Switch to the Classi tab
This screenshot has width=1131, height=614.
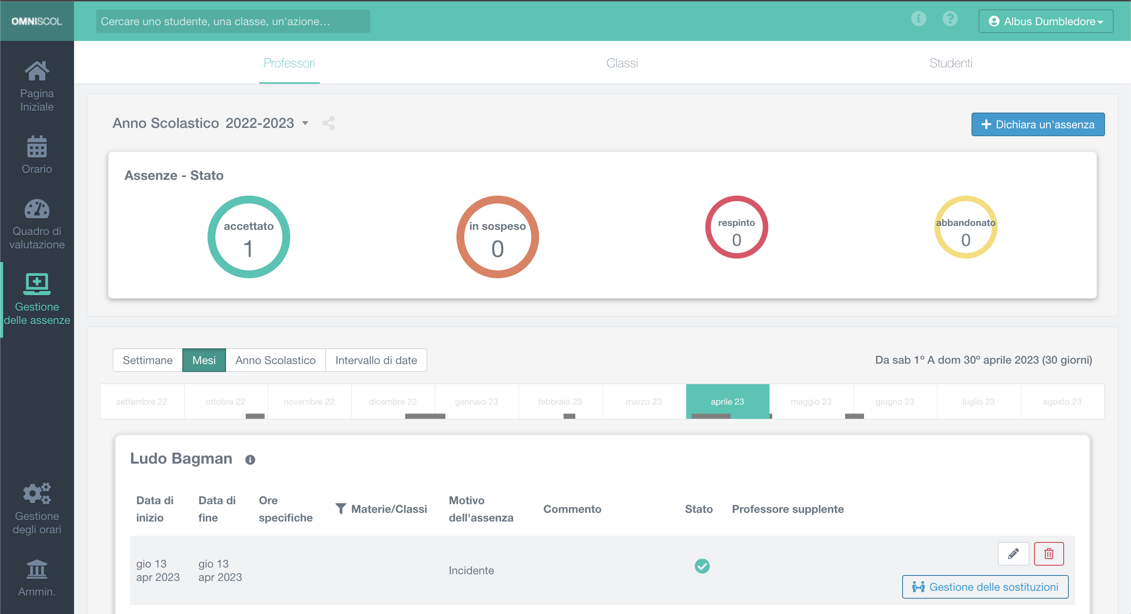pyautogui.click(x=622, y=63)
